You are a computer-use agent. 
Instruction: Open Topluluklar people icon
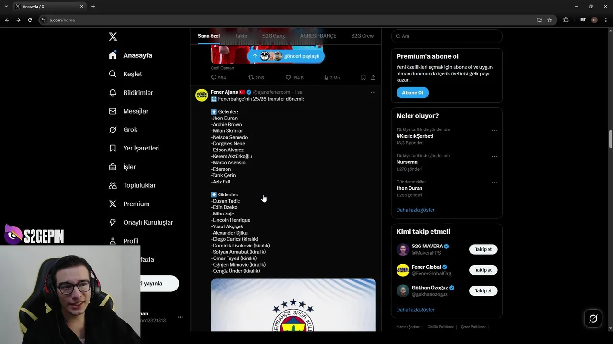tap(113, 185)
